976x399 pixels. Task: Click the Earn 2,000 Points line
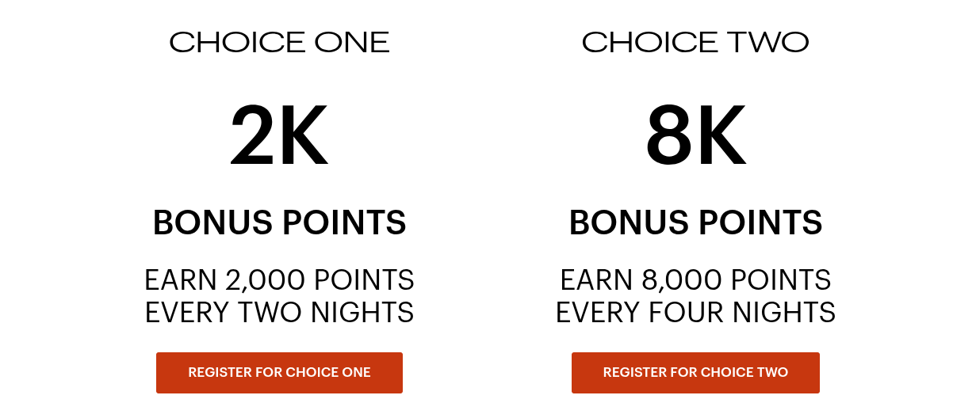pyautogui.click(x=279, y=280)
